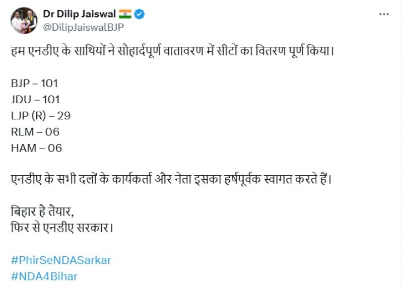Click the first Hindi sentence about seat distribution
The image size is (403, 288).
(172, 52)
